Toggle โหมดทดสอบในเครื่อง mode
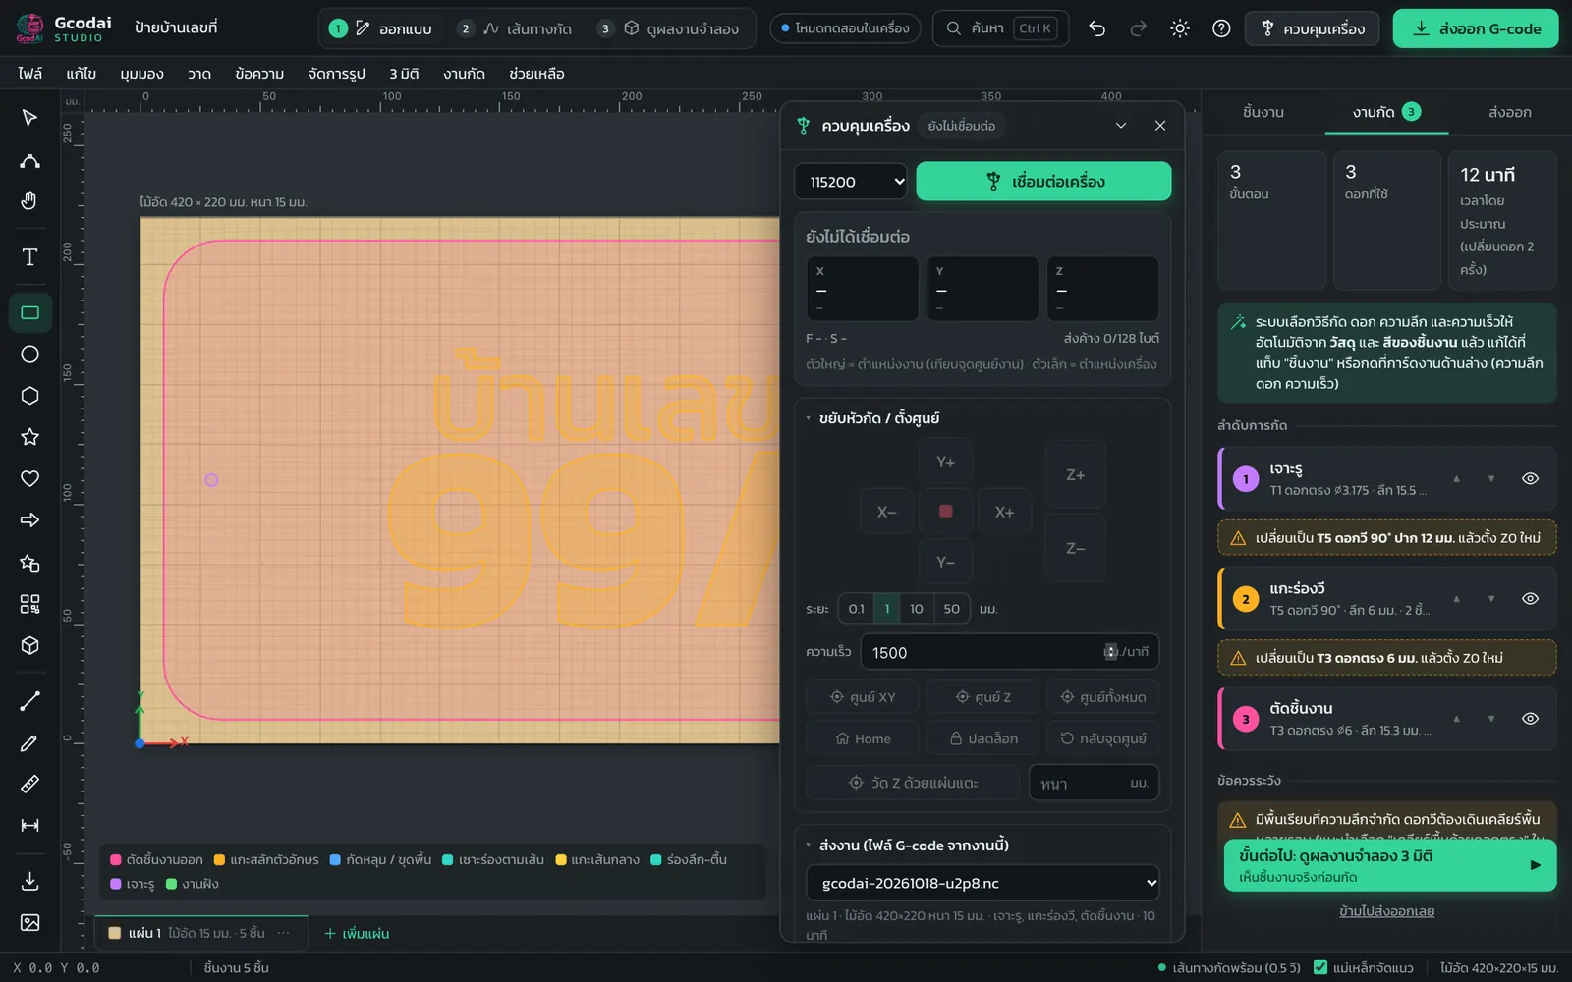This screenshot has width=1572, height=982. point(846,28)
